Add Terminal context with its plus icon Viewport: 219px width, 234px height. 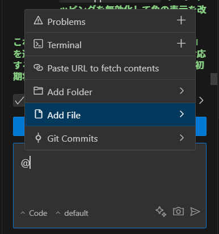coord(181,44)
